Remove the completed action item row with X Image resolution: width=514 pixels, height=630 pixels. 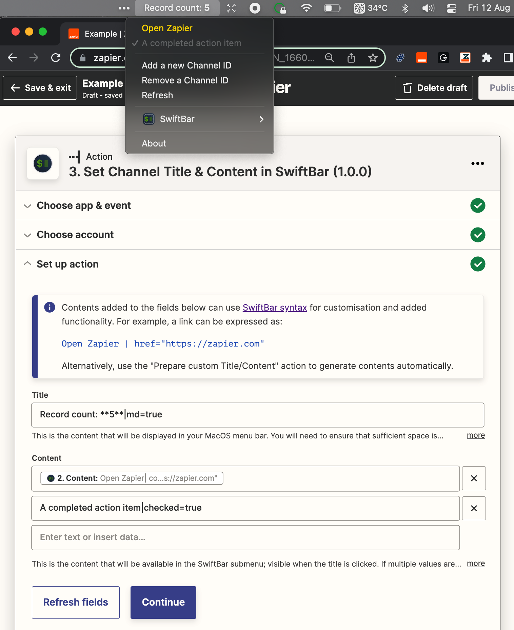click(474, 508)
